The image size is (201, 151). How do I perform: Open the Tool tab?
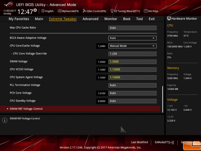click(139, 19)
